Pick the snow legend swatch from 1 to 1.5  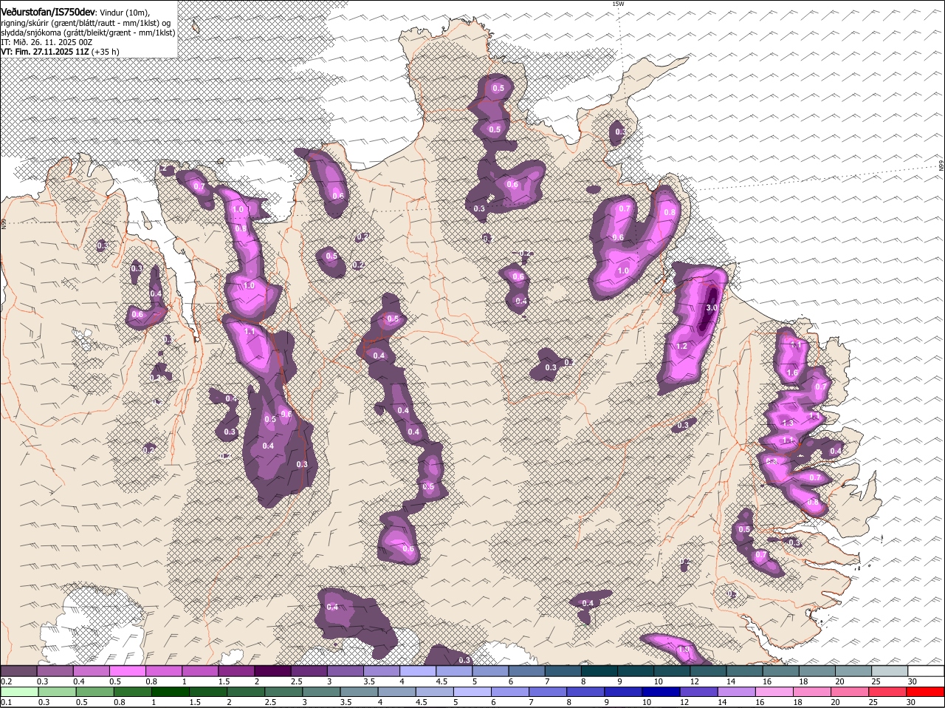coord(201,671)
